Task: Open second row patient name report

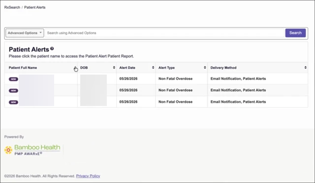Action: point(36,90)
